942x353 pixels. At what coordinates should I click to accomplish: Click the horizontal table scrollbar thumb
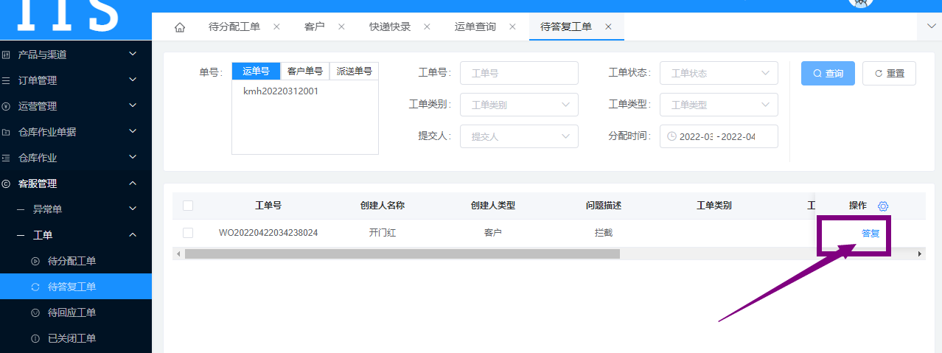(402, 254)
